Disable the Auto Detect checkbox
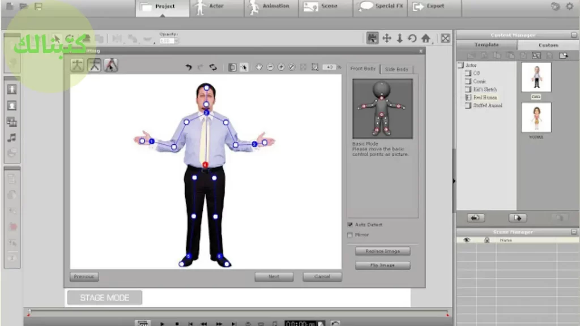 coord(350,225)
